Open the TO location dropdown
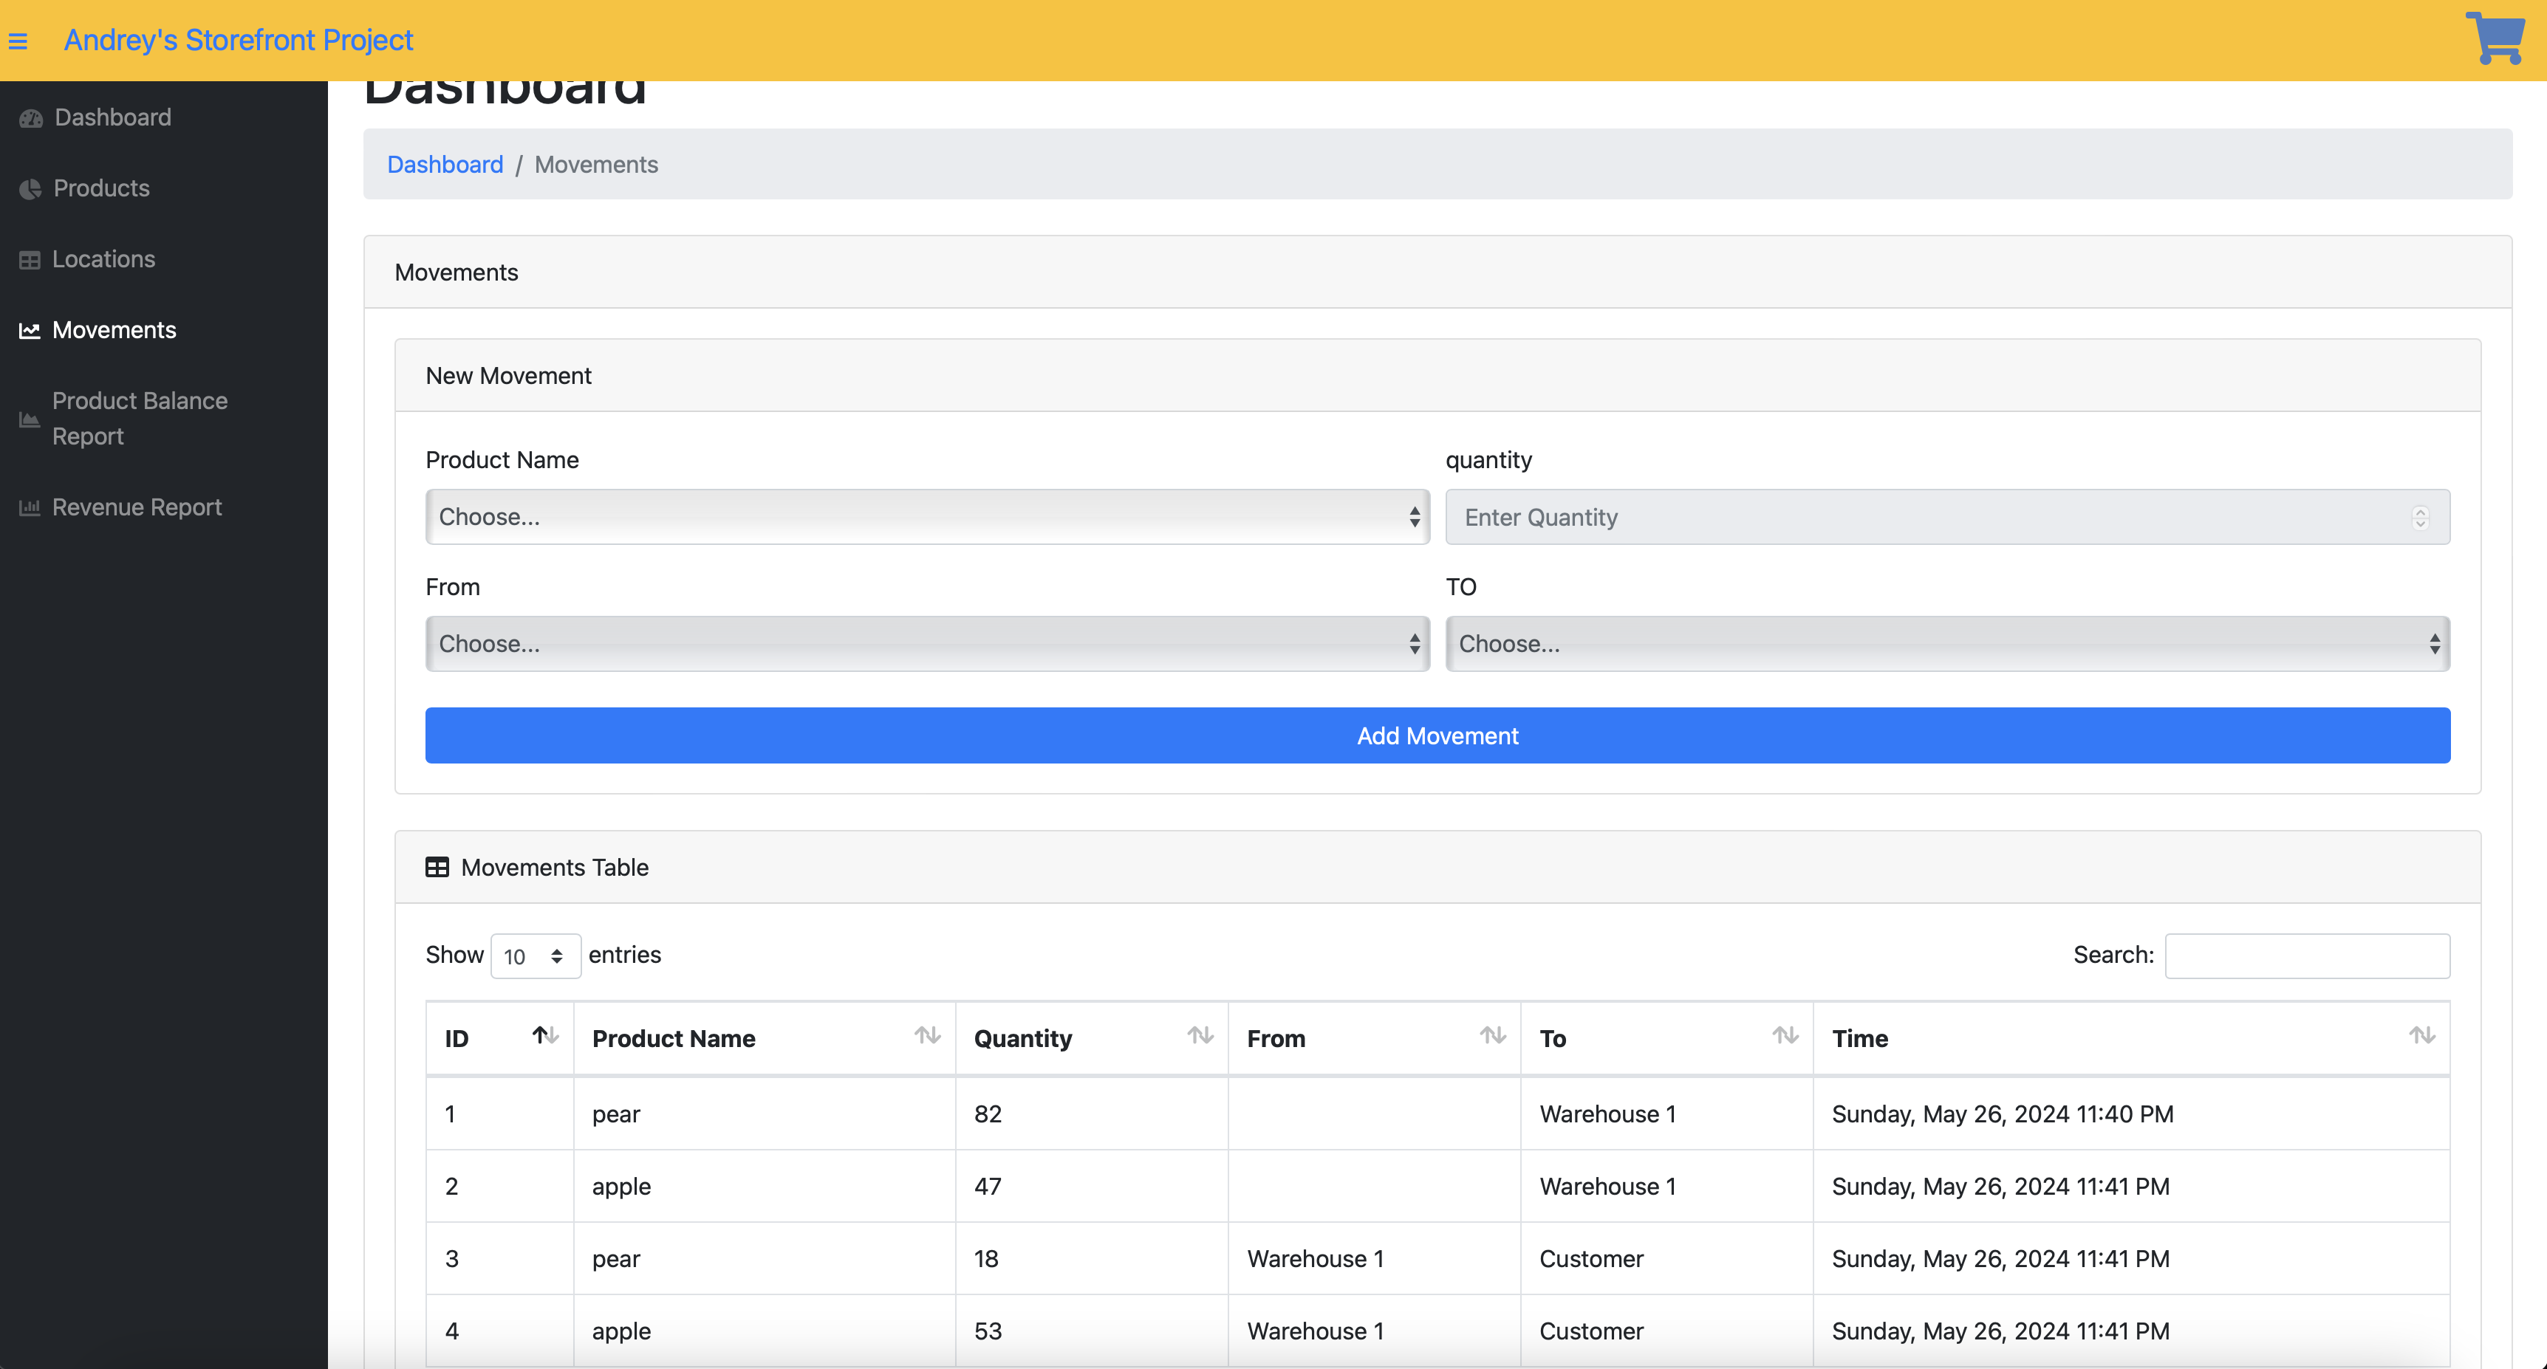 click(1947, 645)
